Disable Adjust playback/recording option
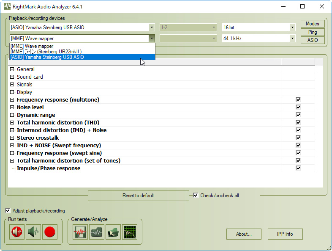332x251 pixels. point(8,211)
